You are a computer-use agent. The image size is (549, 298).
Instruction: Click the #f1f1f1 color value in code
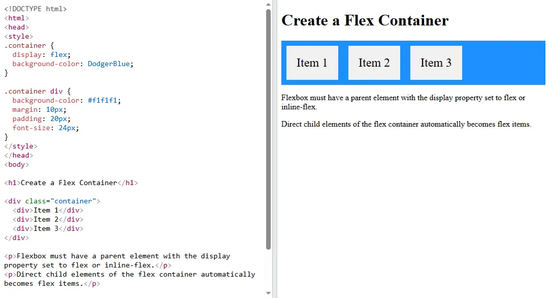coord(104,101)
